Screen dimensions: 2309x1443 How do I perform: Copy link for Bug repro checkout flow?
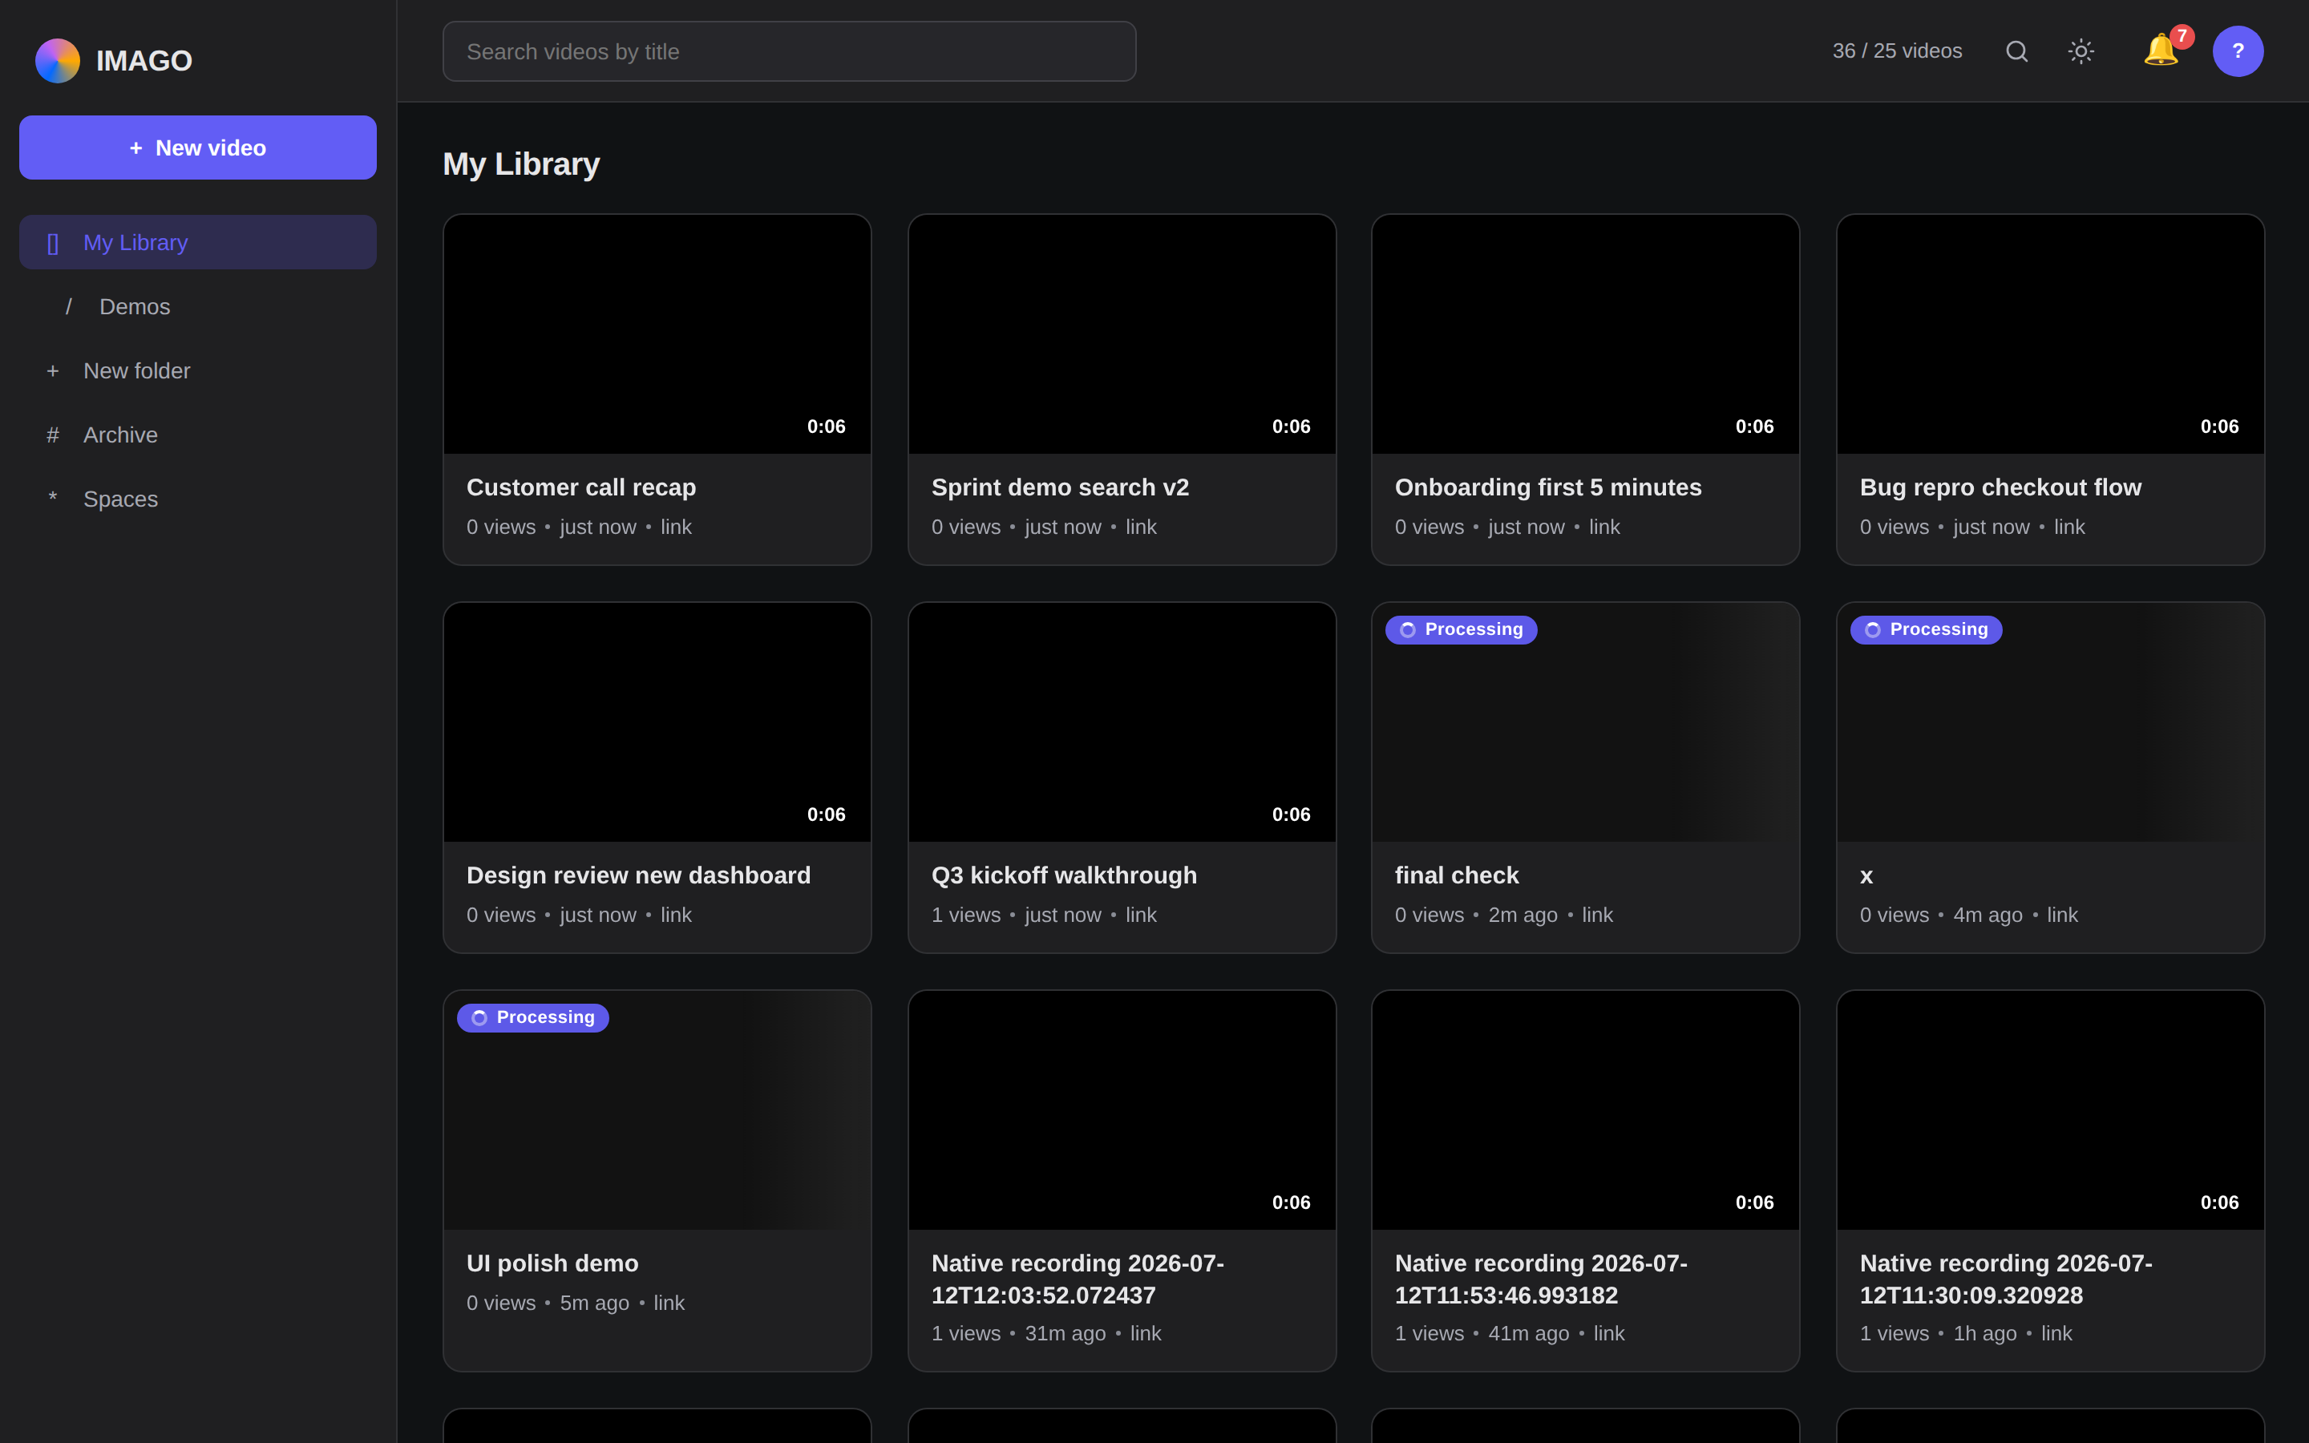point(2068,527)
